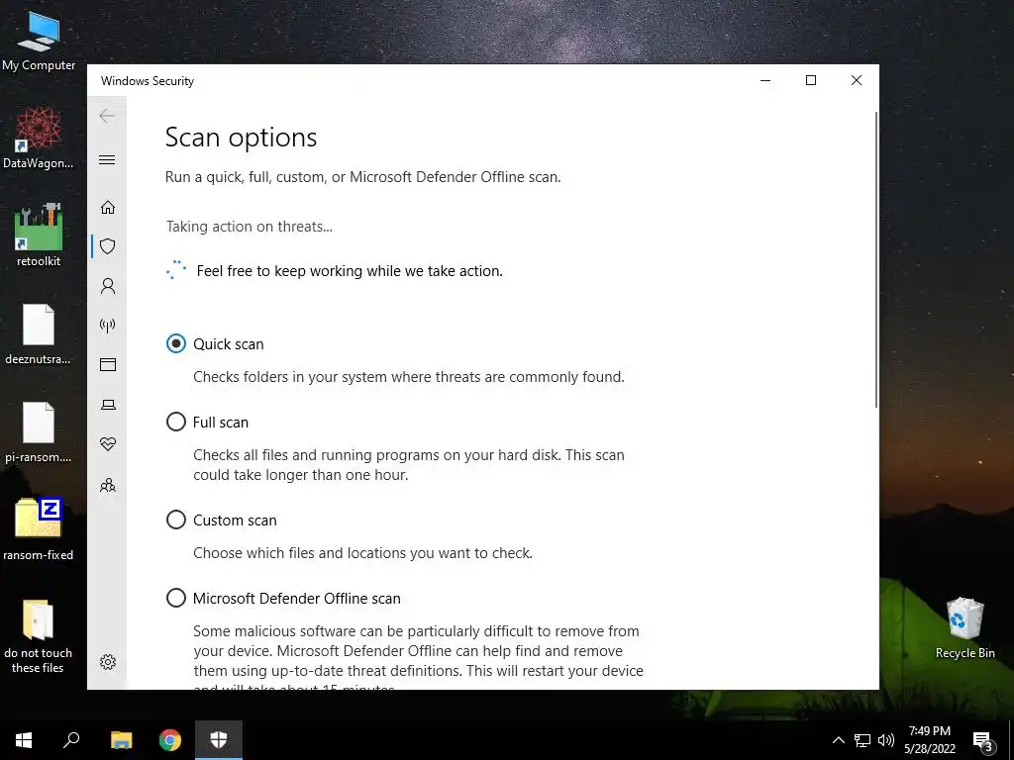The width and height of the screenshot is (1014, 760).
Task: Show hidden system tray icons
Action: pyautogui.click(x=838, y=740)
